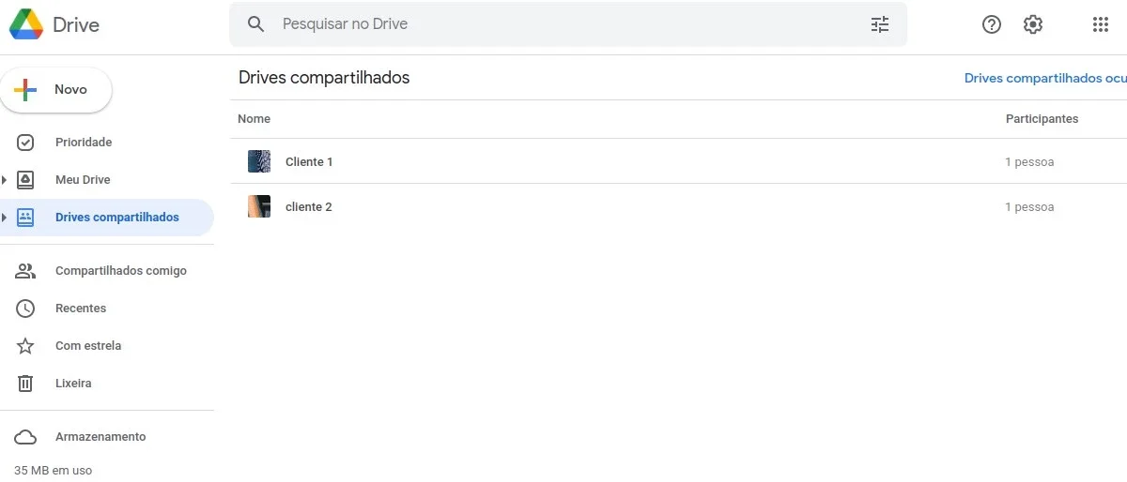Open hidden shared drives link
This screenshot has width=1127, height=482.
[x=1045, y=78]
